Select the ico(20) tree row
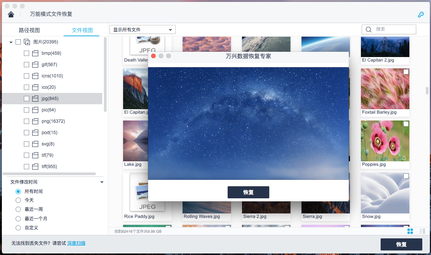This screenshot has height=255, width=431. click(x=52, y=87)
